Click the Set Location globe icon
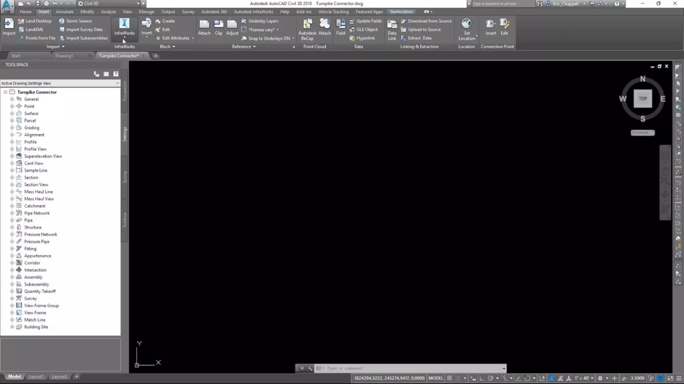Viewport: 684px width, 384px height. click(x=466, y=24)
